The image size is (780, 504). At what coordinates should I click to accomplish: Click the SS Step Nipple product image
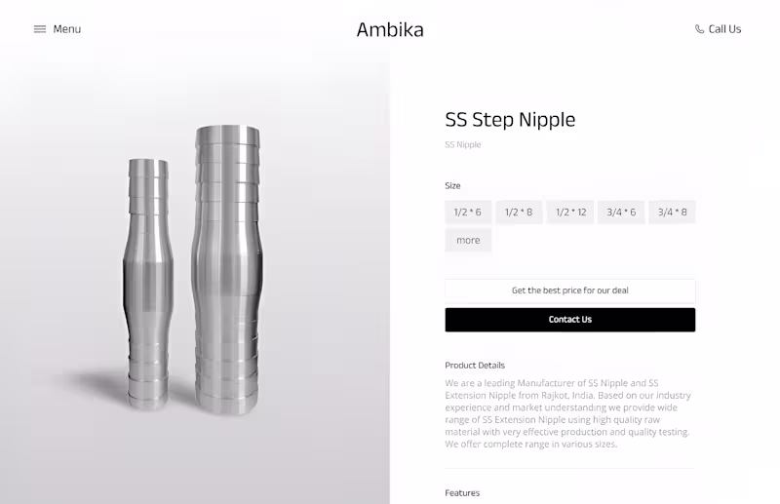[x=195, y=268]
